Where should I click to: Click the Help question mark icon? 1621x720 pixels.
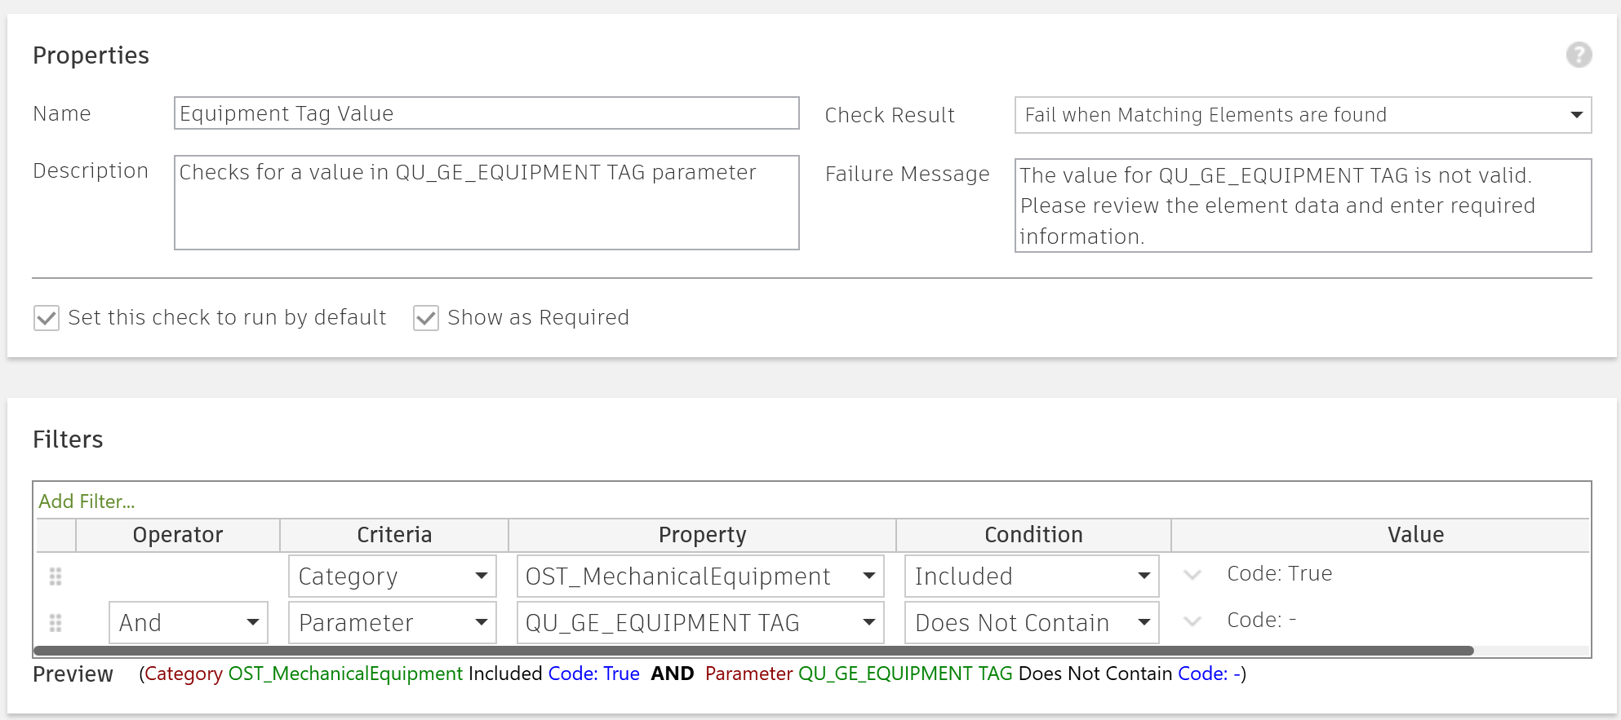pyautogui.click(x=1579, y=55)
